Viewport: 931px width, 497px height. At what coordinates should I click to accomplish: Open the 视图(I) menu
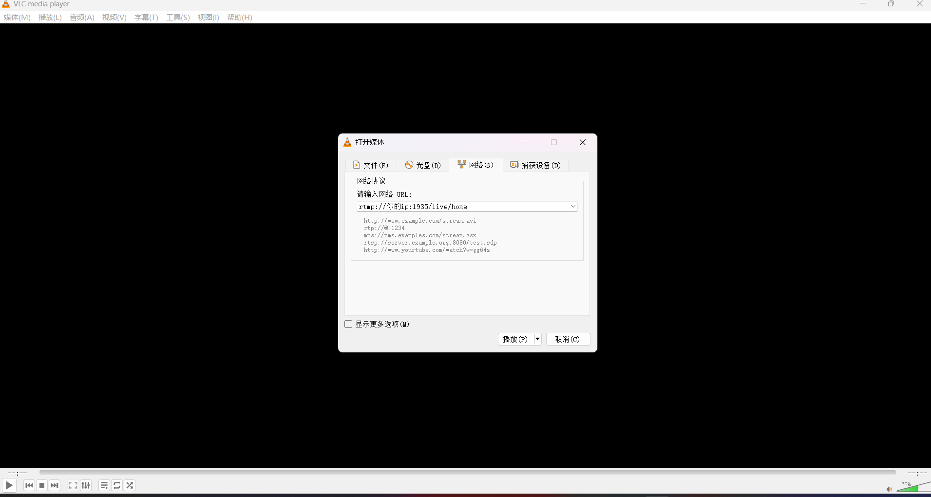point(209,18)
